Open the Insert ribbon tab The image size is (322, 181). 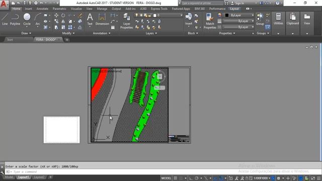point(28,9)
